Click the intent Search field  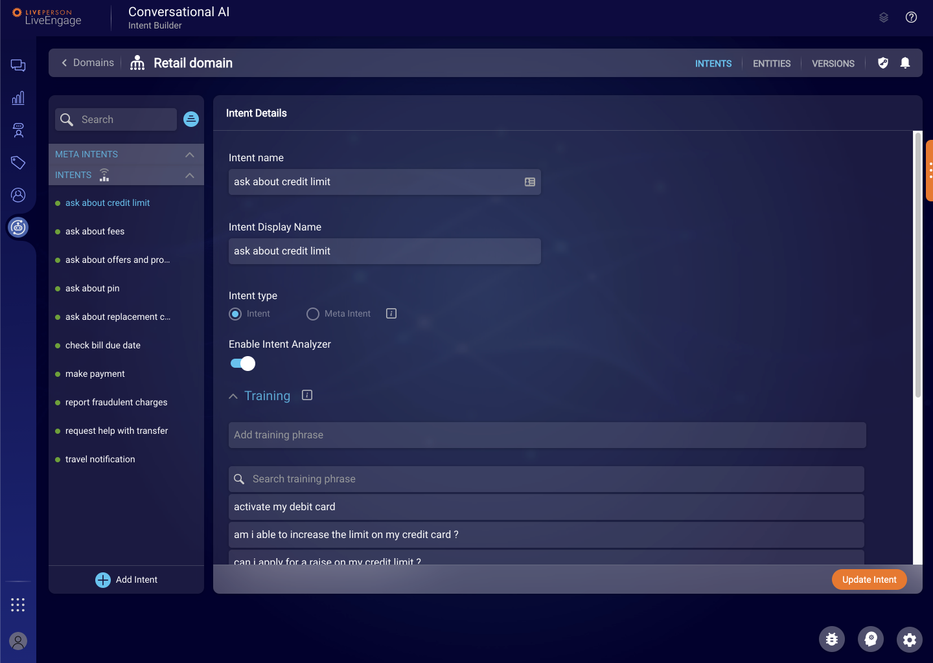point(116,119)
